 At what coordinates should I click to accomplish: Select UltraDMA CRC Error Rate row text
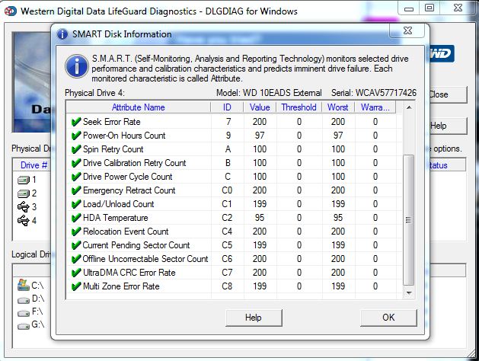pos(129,273)
